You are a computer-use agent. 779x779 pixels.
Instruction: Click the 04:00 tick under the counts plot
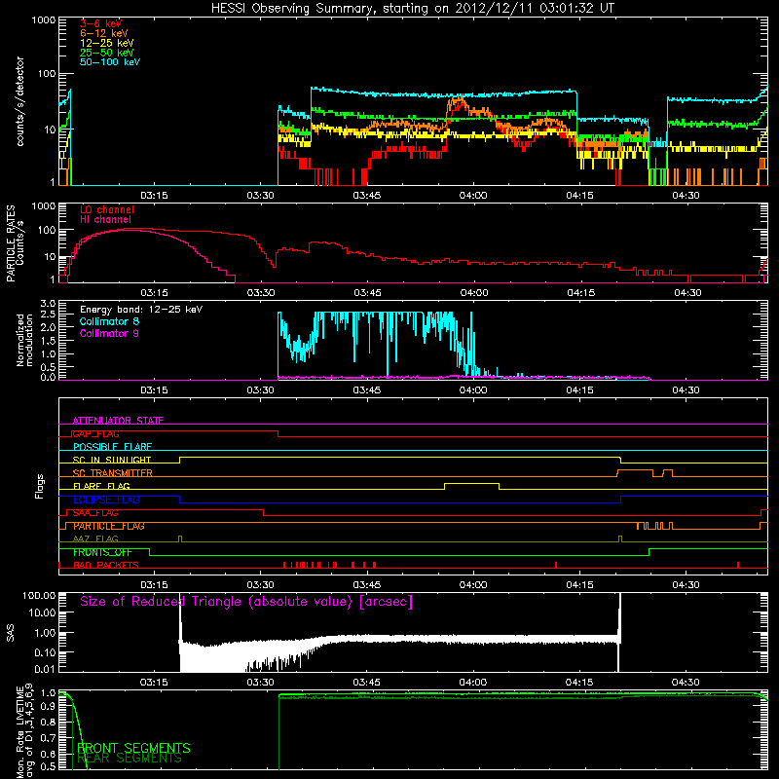coord(473,196)
